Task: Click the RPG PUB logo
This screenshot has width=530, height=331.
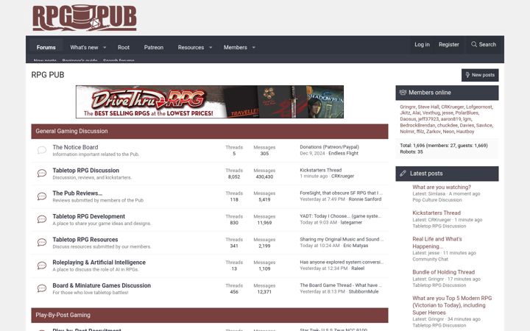Action: pyautogui.click(x=84, y=18)
